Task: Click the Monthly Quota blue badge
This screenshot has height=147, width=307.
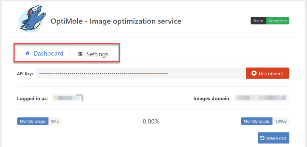Action: coord(257,121)
